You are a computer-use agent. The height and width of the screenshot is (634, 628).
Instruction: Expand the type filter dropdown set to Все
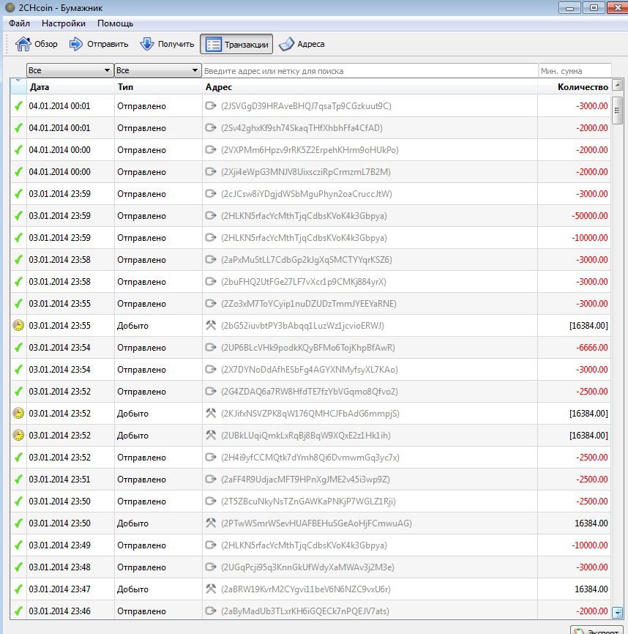157,70
